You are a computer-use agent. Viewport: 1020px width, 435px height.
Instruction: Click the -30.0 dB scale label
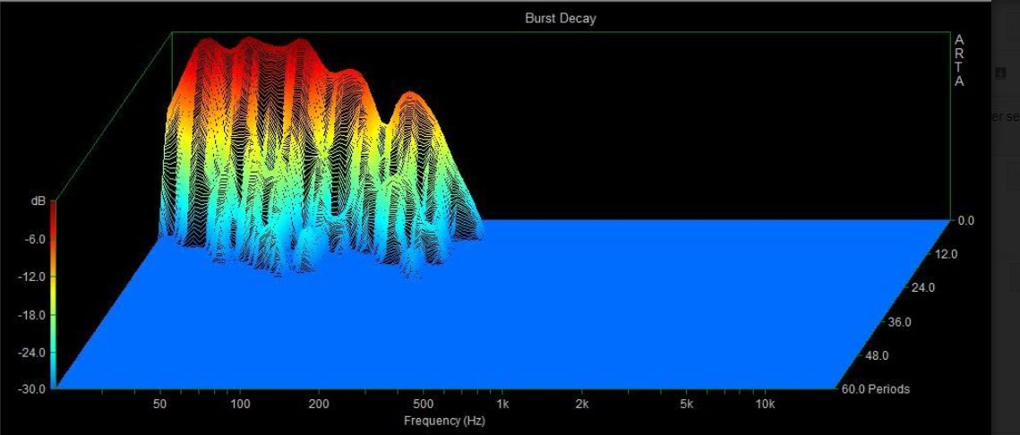click(x=32, y=390)
